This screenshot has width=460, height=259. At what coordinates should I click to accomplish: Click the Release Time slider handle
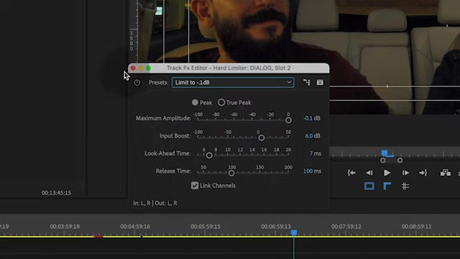click(x=231, y=173)
